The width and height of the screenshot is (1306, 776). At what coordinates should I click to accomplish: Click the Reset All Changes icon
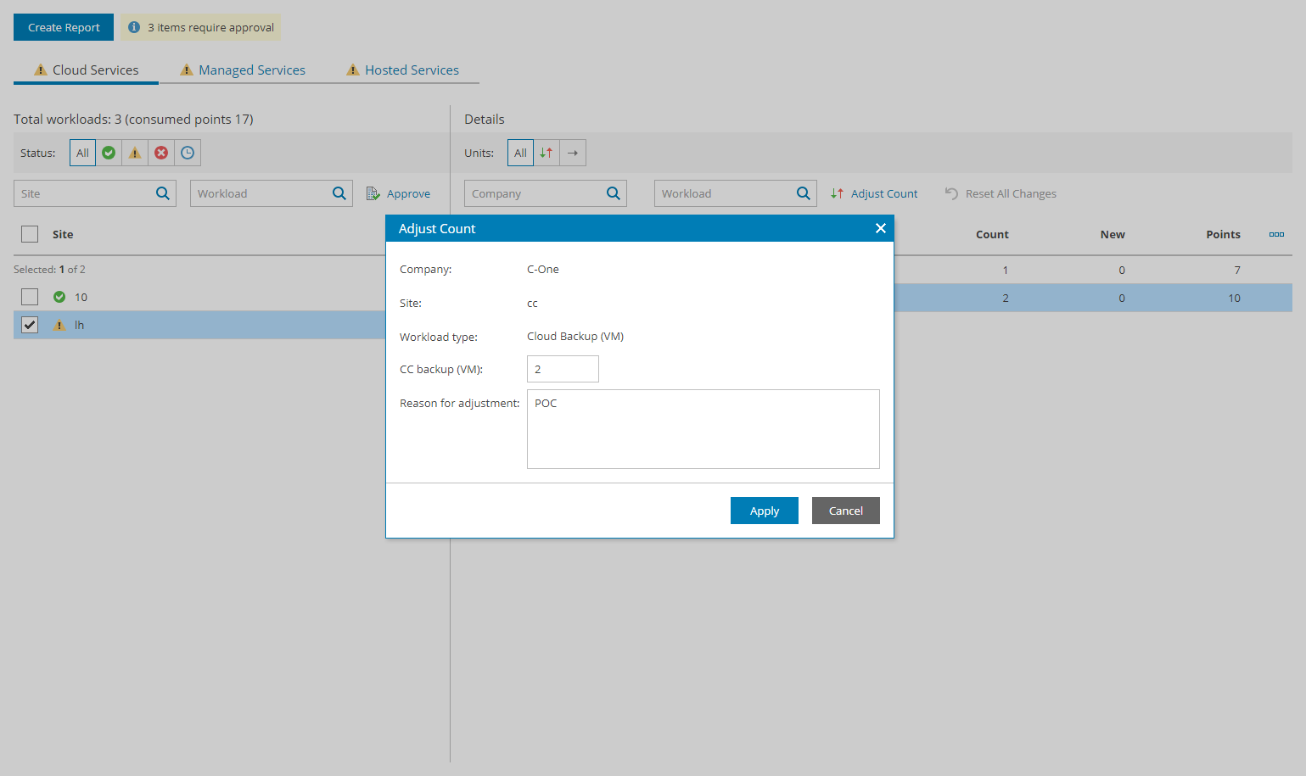point(950,193)
